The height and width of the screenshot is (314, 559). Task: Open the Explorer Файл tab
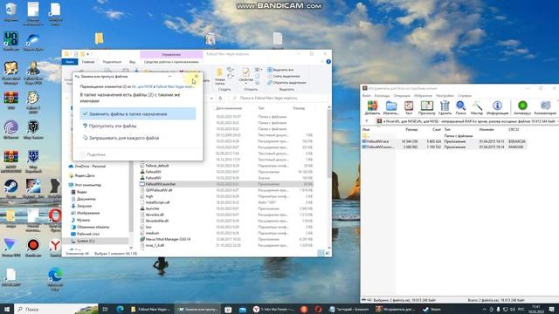70,62
